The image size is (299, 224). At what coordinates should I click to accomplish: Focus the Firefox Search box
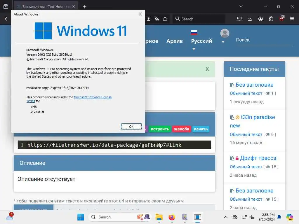pos(199,19)
